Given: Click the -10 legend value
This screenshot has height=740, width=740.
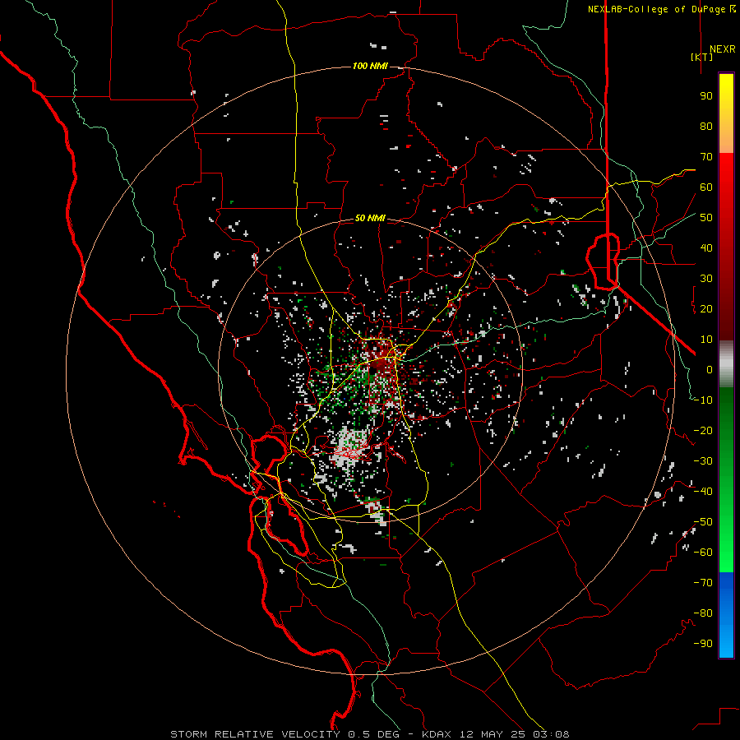Looking at the screenshot, I should click(x=703, y=400).
